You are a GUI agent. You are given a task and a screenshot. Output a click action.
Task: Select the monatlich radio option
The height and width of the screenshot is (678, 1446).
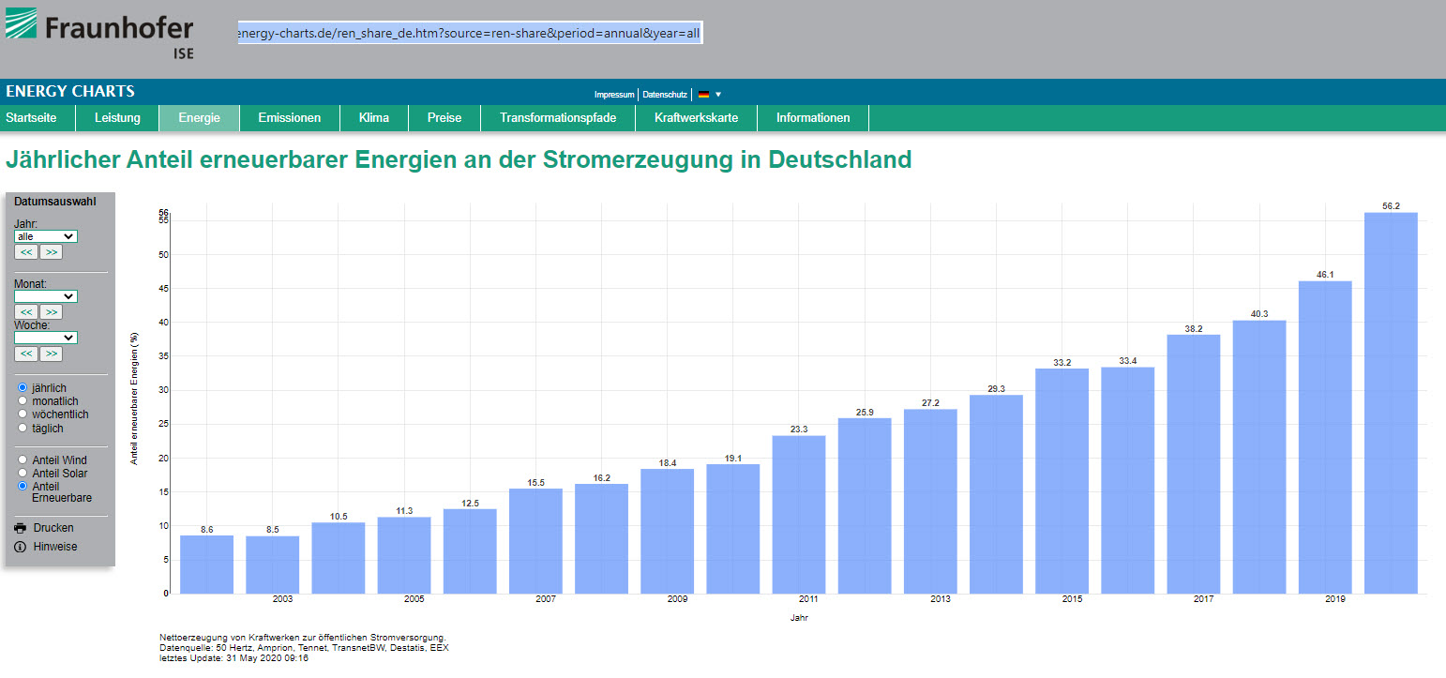point(23,401)
